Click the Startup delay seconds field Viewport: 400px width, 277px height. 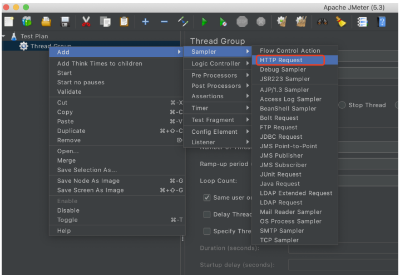coord(343,265)
